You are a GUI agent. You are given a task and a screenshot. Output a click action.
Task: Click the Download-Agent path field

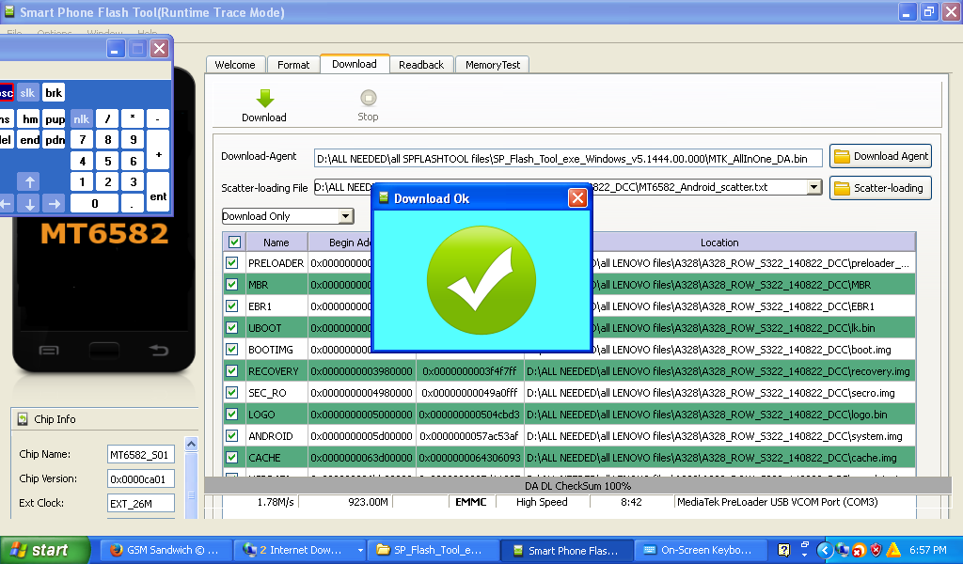click(568, 158)
